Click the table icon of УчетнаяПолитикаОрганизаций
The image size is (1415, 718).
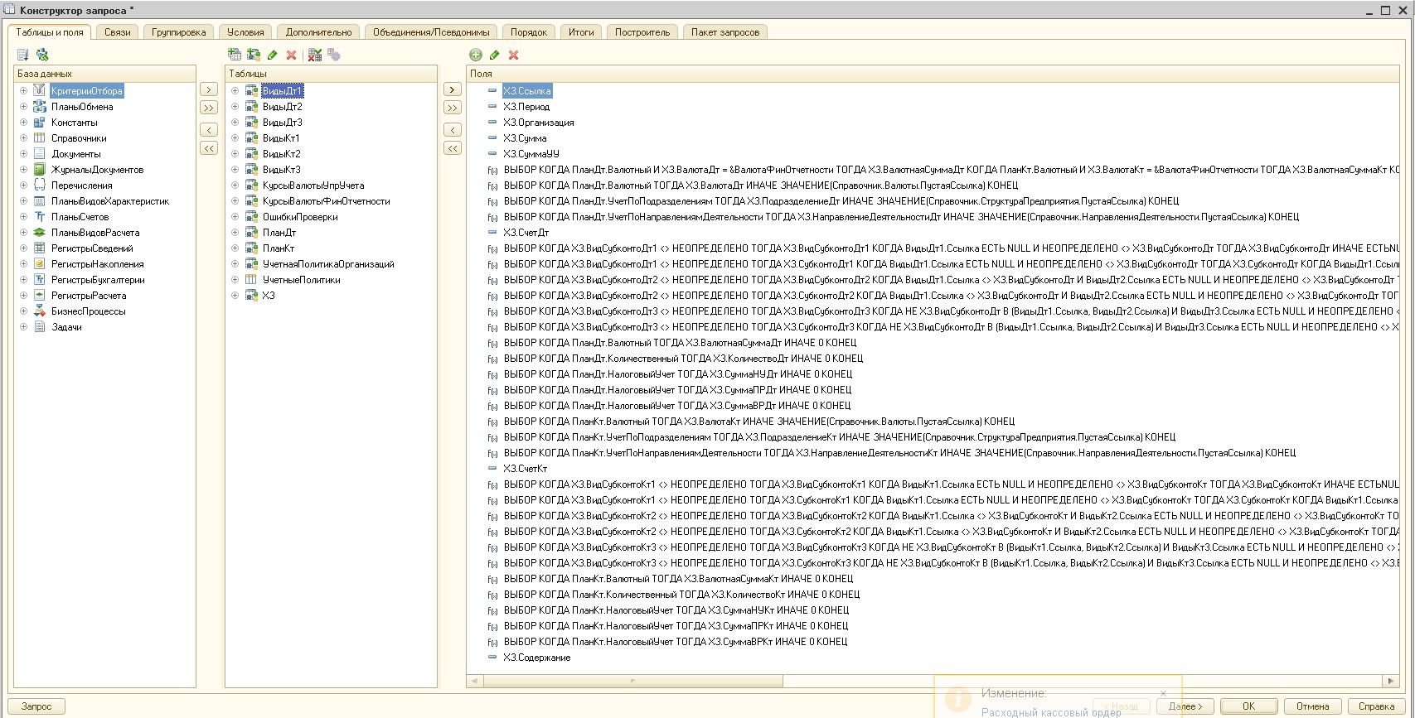coord(251,263)
